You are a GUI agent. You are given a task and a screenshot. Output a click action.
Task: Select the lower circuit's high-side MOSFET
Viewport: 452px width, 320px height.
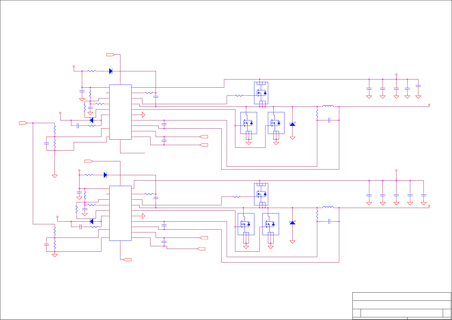pos(261,194)
